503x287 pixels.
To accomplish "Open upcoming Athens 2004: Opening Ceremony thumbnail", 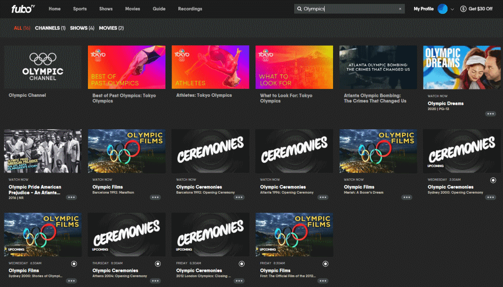I will coord(127,235).
